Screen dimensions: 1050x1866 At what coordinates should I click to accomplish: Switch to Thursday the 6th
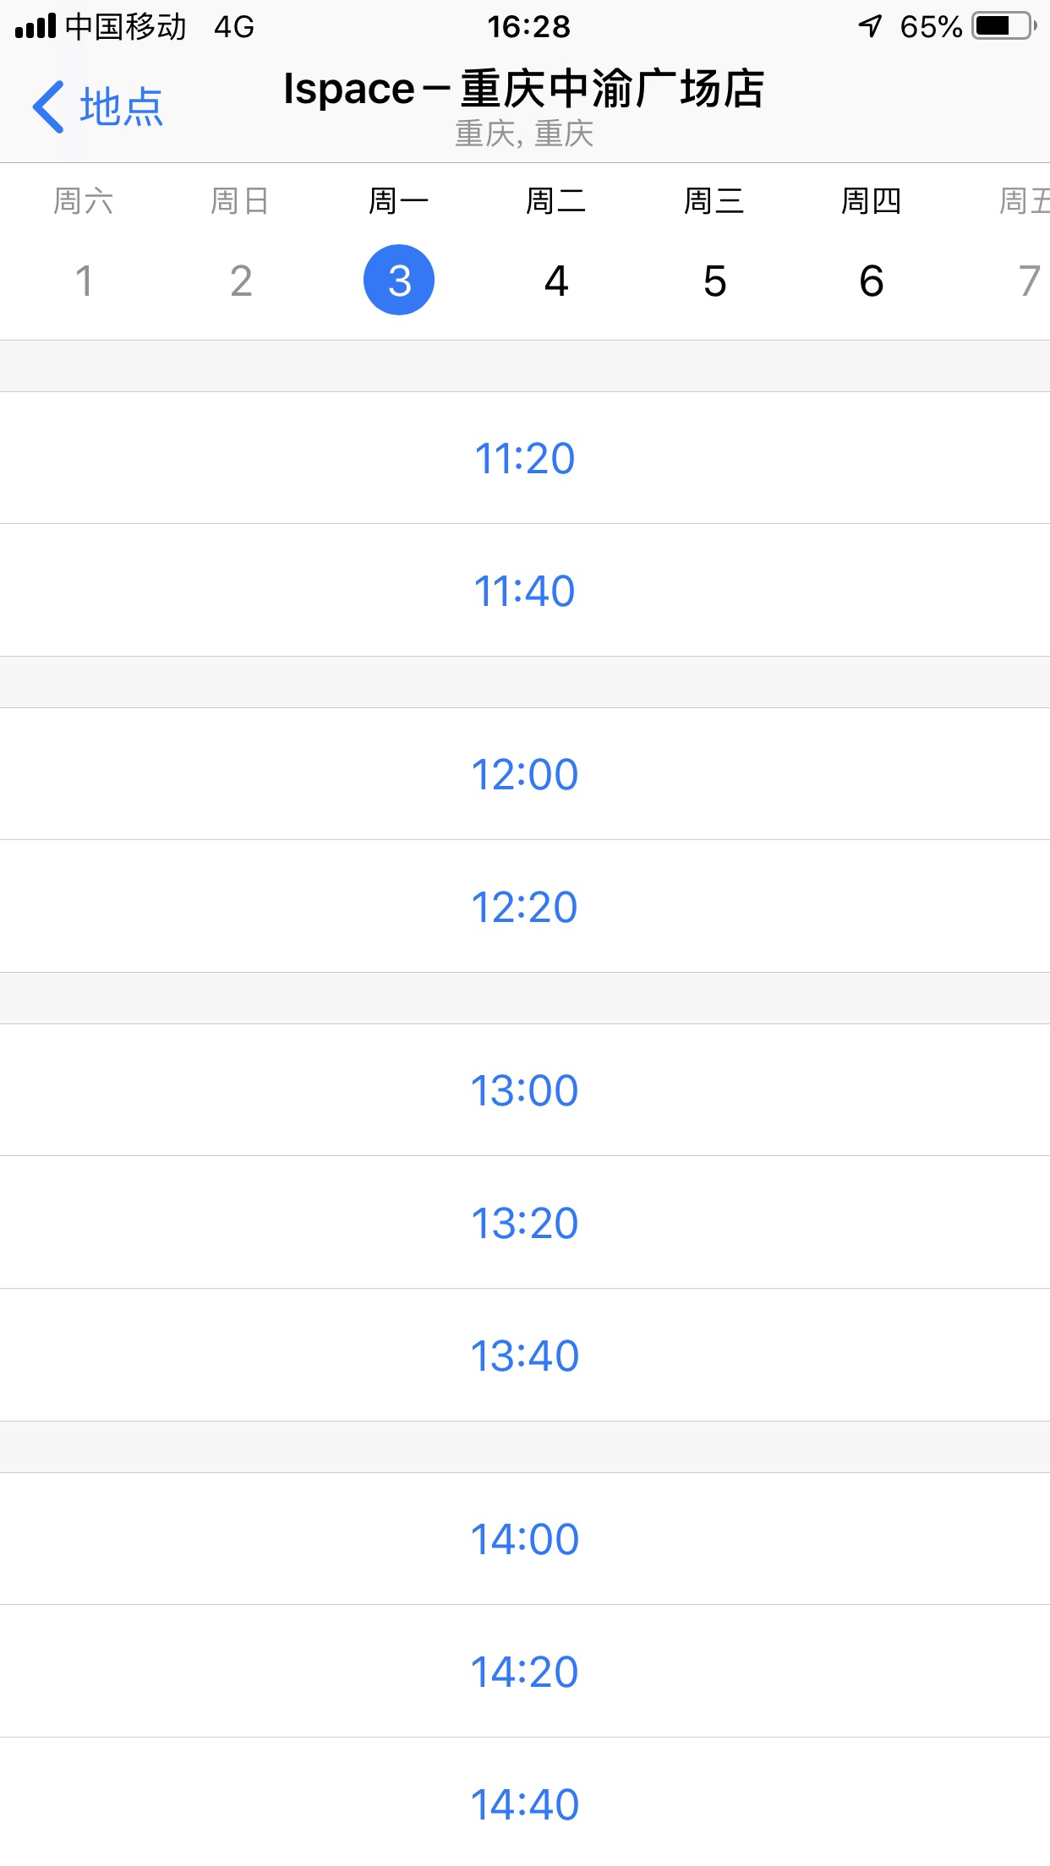(x=872, y=280)
